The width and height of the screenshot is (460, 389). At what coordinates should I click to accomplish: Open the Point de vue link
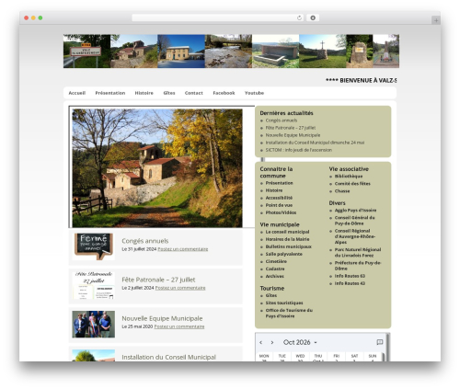[279, 205]
